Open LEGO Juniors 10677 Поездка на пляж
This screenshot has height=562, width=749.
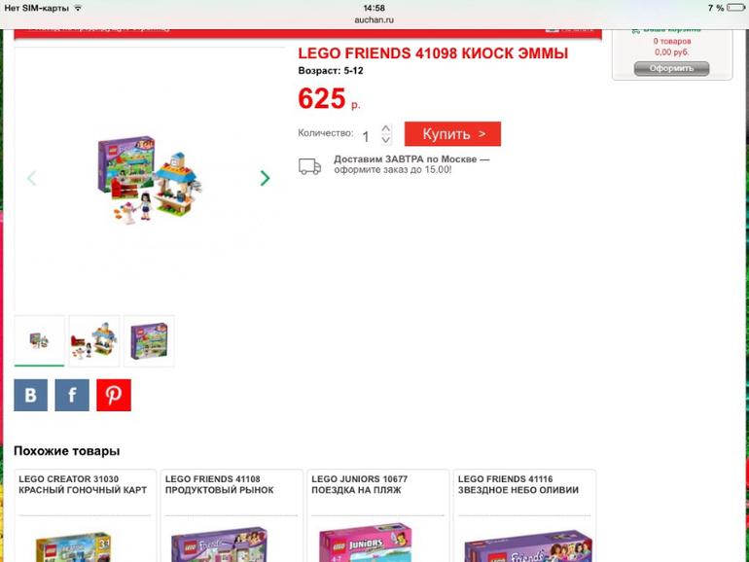(x=359, y=484)
